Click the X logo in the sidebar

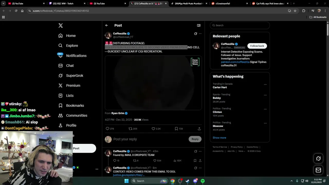point(61,25)
